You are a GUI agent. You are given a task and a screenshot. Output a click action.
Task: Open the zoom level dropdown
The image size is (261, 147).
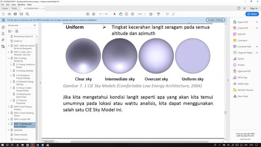tap(145, 14)
